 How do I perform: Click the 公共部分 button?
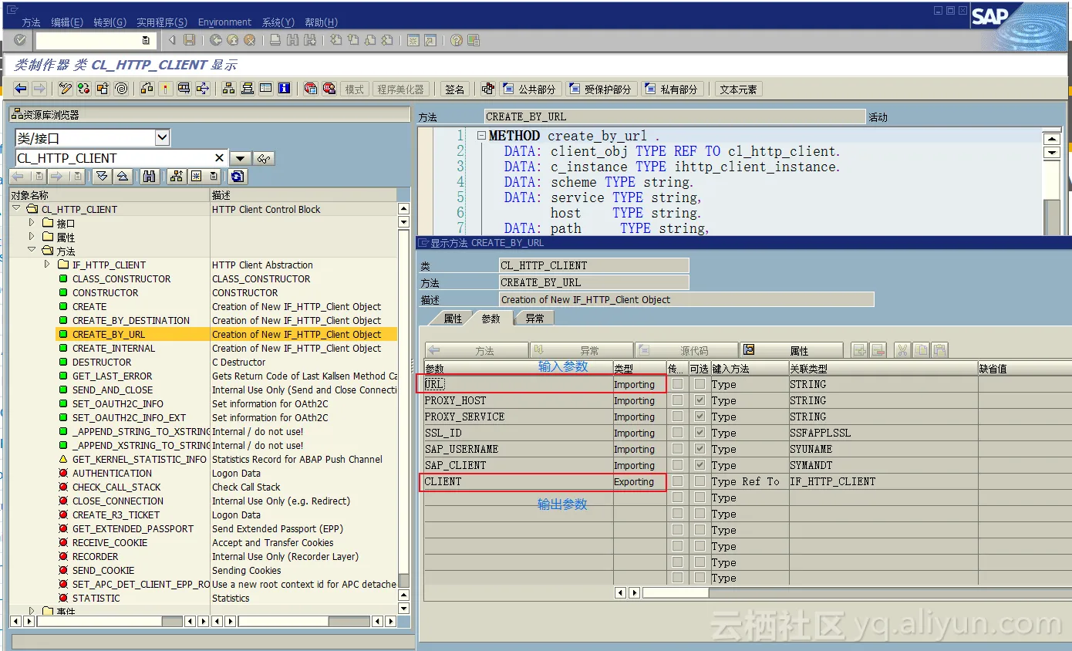pyautogui.click(x=529, y=89)
